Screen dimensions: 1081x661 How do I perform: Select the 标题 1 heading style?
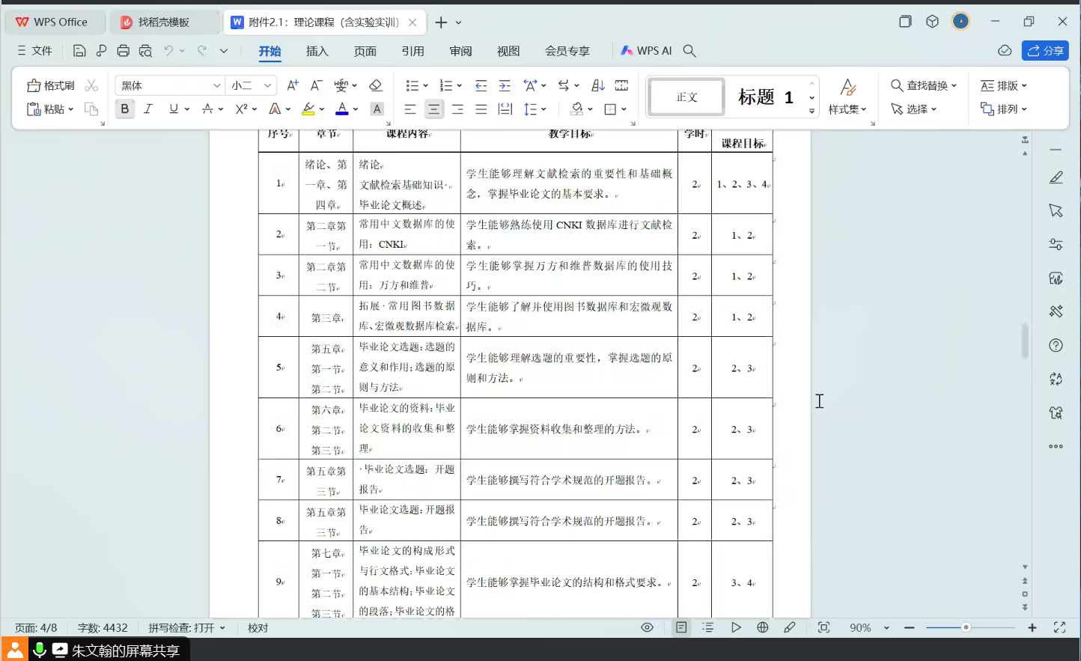(x=765, y=97)
